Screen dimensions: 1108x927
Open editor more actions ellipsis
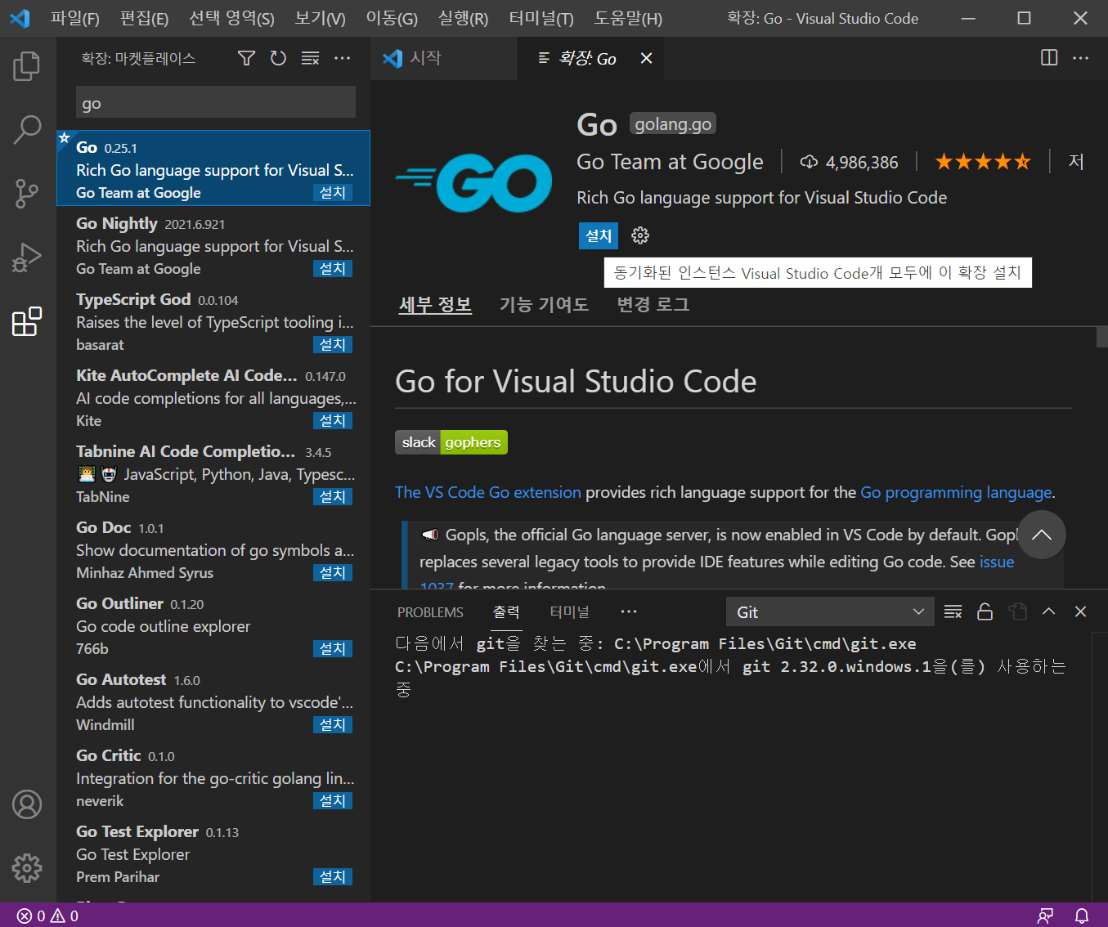coord(1080,58)
